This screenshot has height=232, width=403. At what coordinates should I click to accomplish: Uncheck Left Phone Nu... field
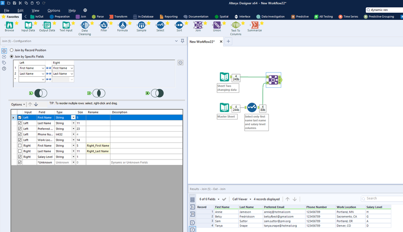click(x=20, y=134)
